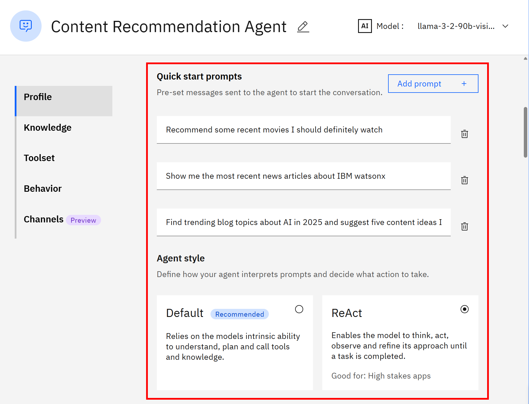
Task: Select the ReAct agent style
Action: click(464, 309)
